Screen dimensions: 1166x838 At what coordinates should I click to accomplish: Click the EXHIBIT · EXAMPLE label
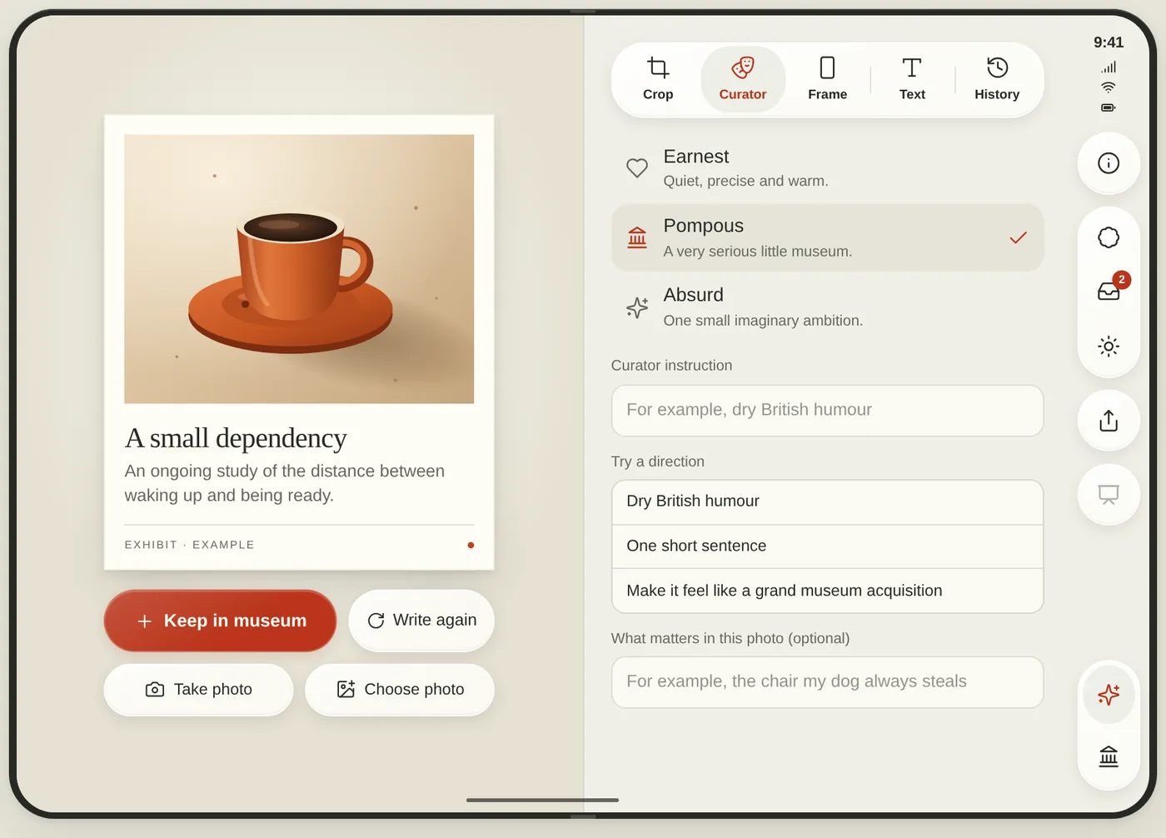click(x=190, y=545)
